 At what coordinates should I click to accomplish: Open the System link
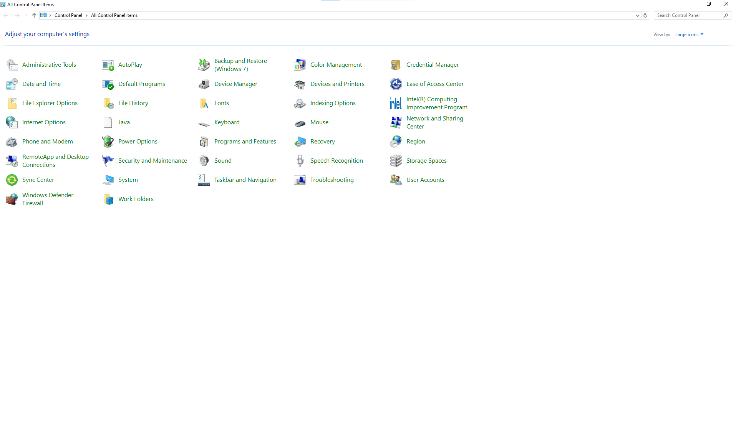[x=128, y=180]
